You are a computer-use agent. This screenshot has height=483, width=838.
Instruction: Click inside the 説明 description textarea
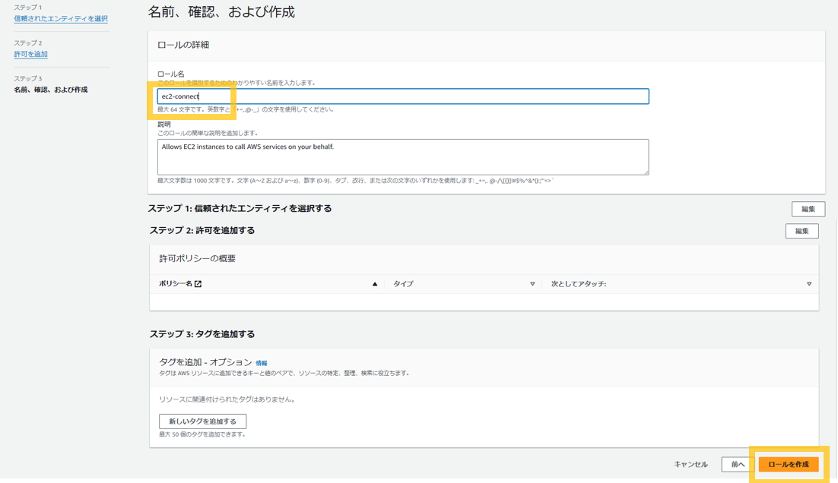[x=402, y=156]
